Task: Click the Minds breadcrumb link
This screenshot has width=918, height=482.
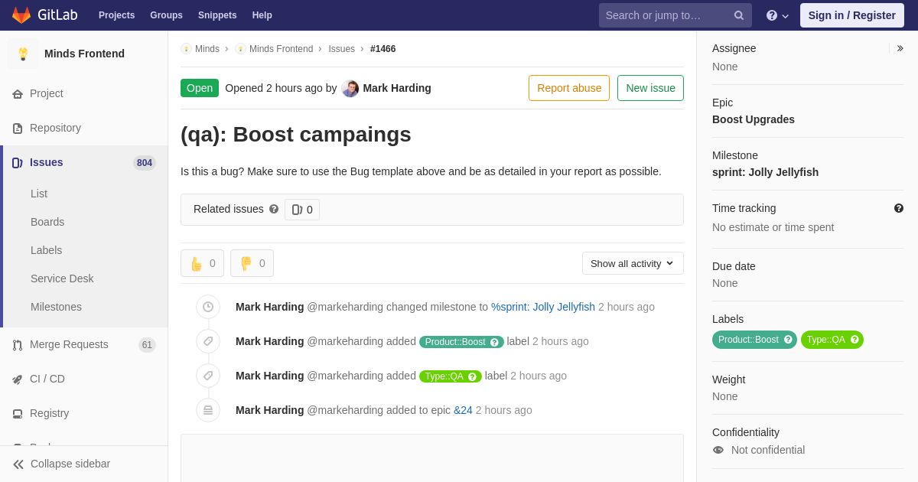Action: coord(207,49)
